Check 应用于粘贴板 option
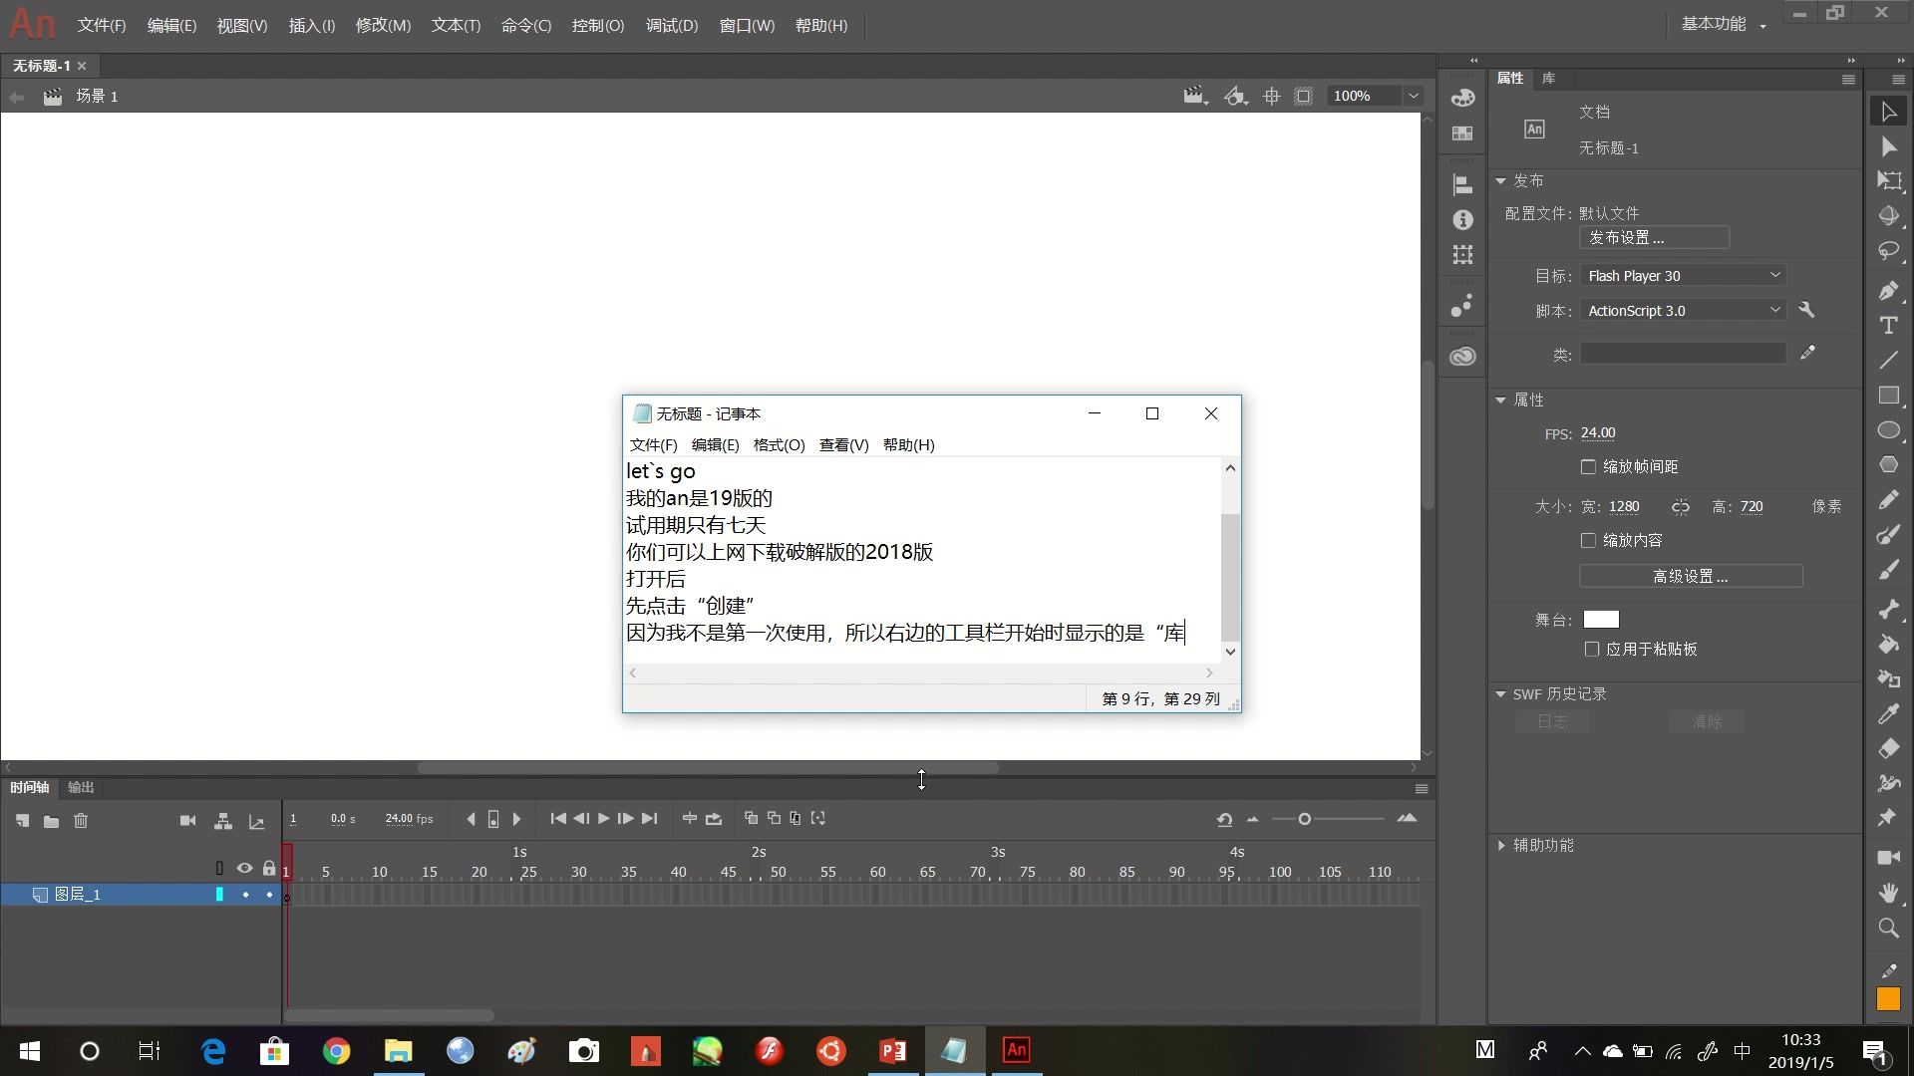Viewport: 1914px width, 1076px height. 1592,649
